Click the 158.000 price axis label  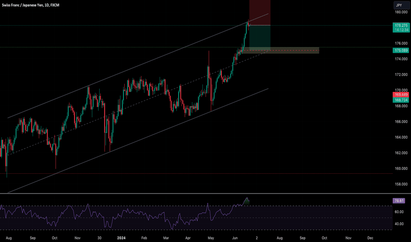(401, 184)
